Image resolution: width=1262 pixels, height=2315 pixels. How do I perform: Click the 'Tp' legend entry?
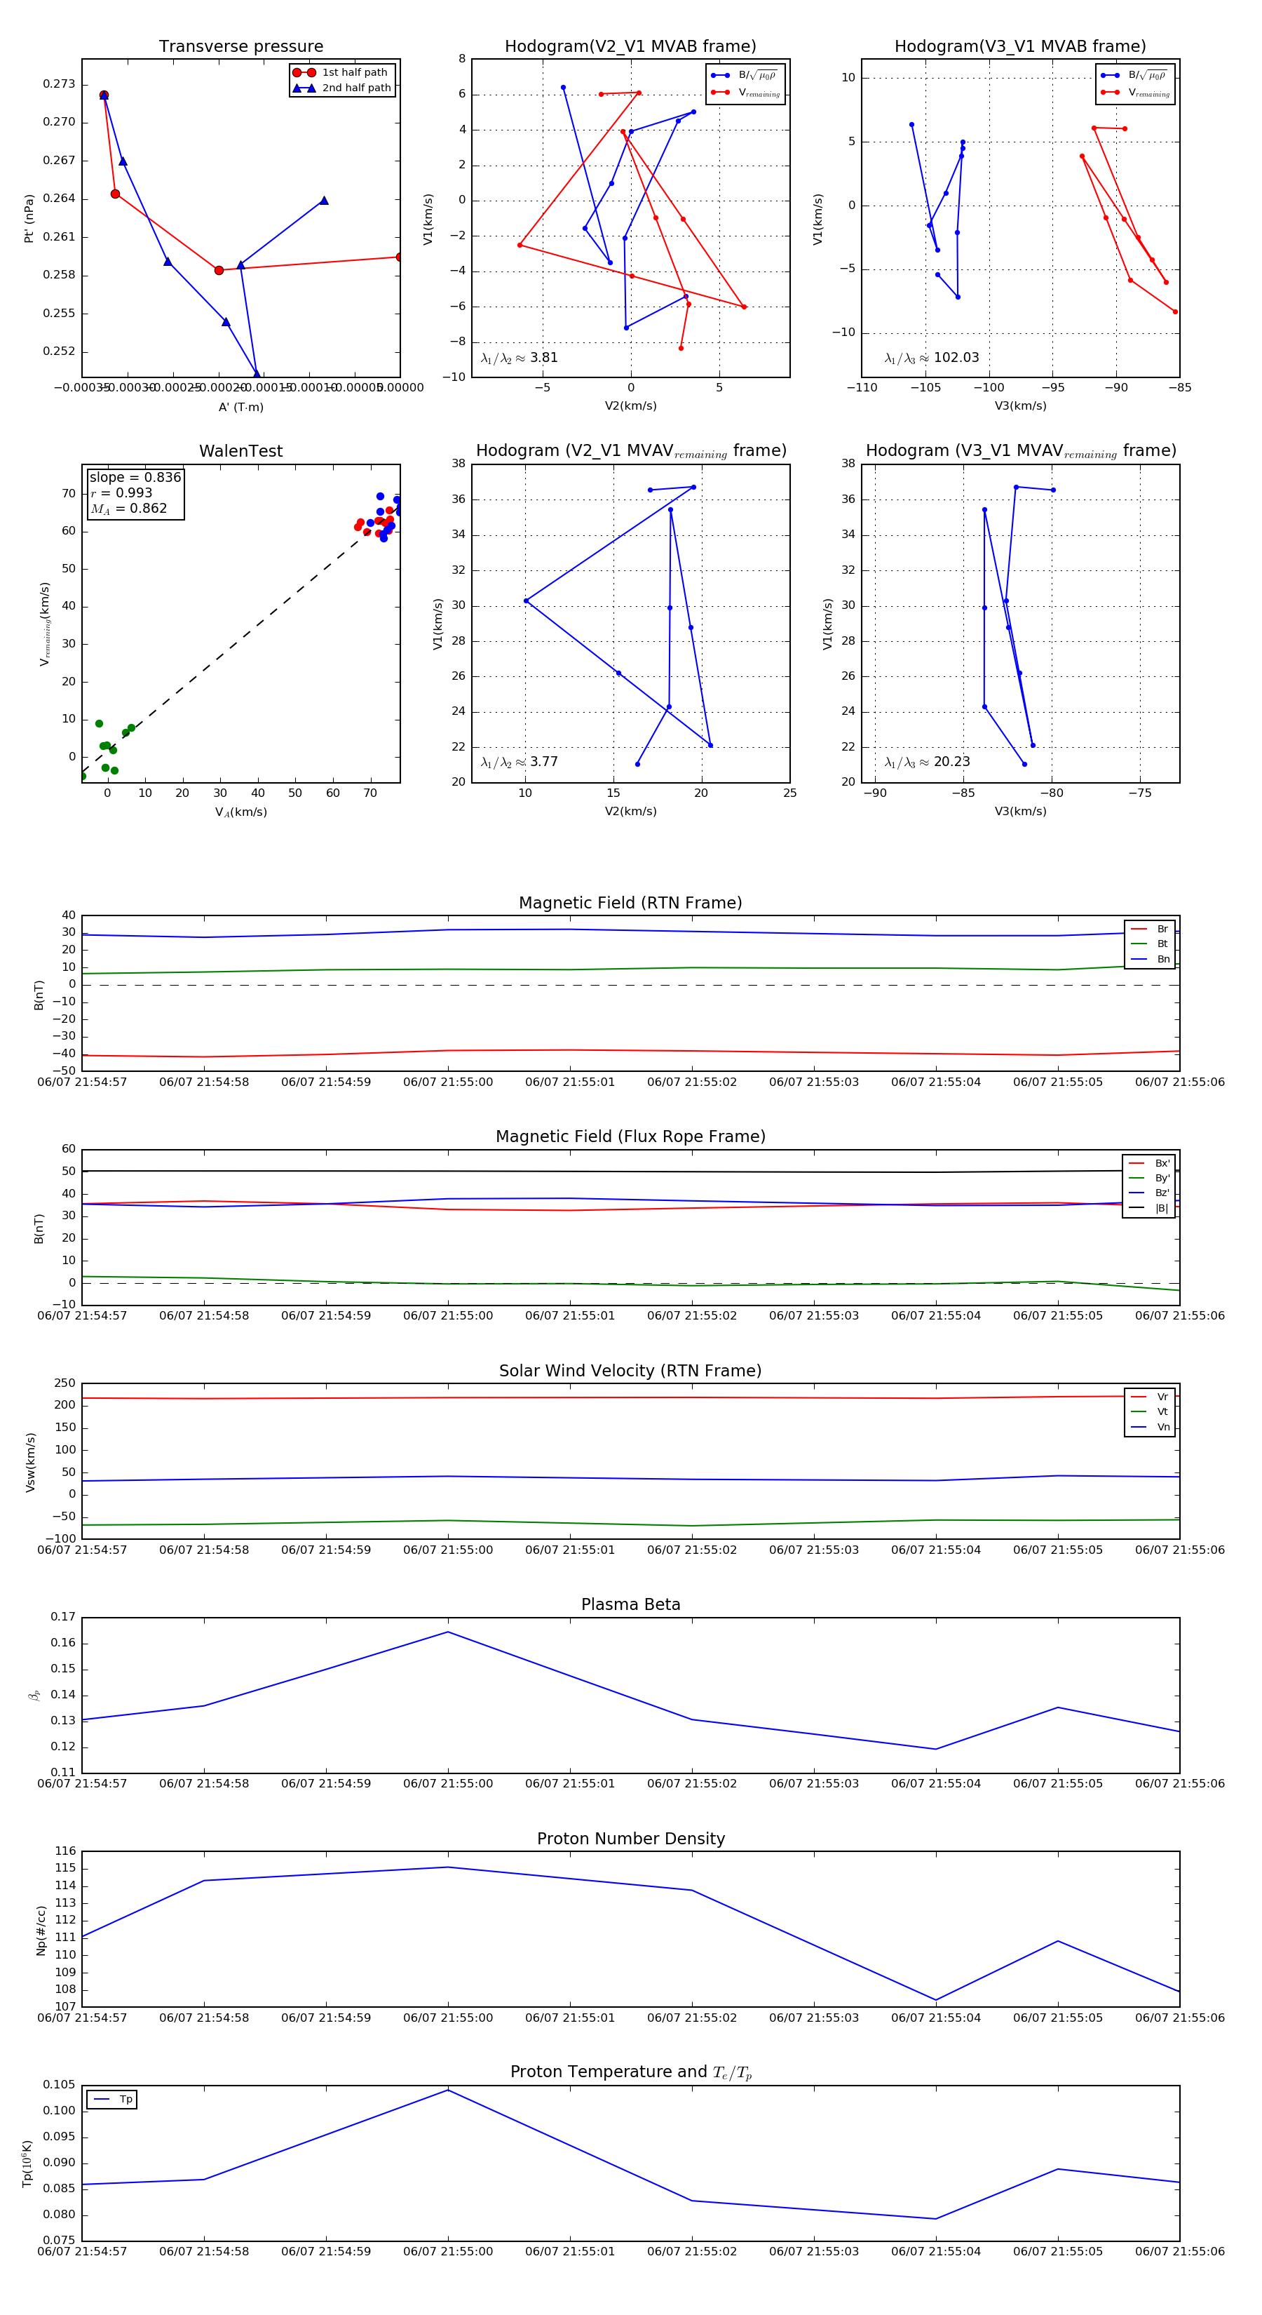click(113, 2100)
